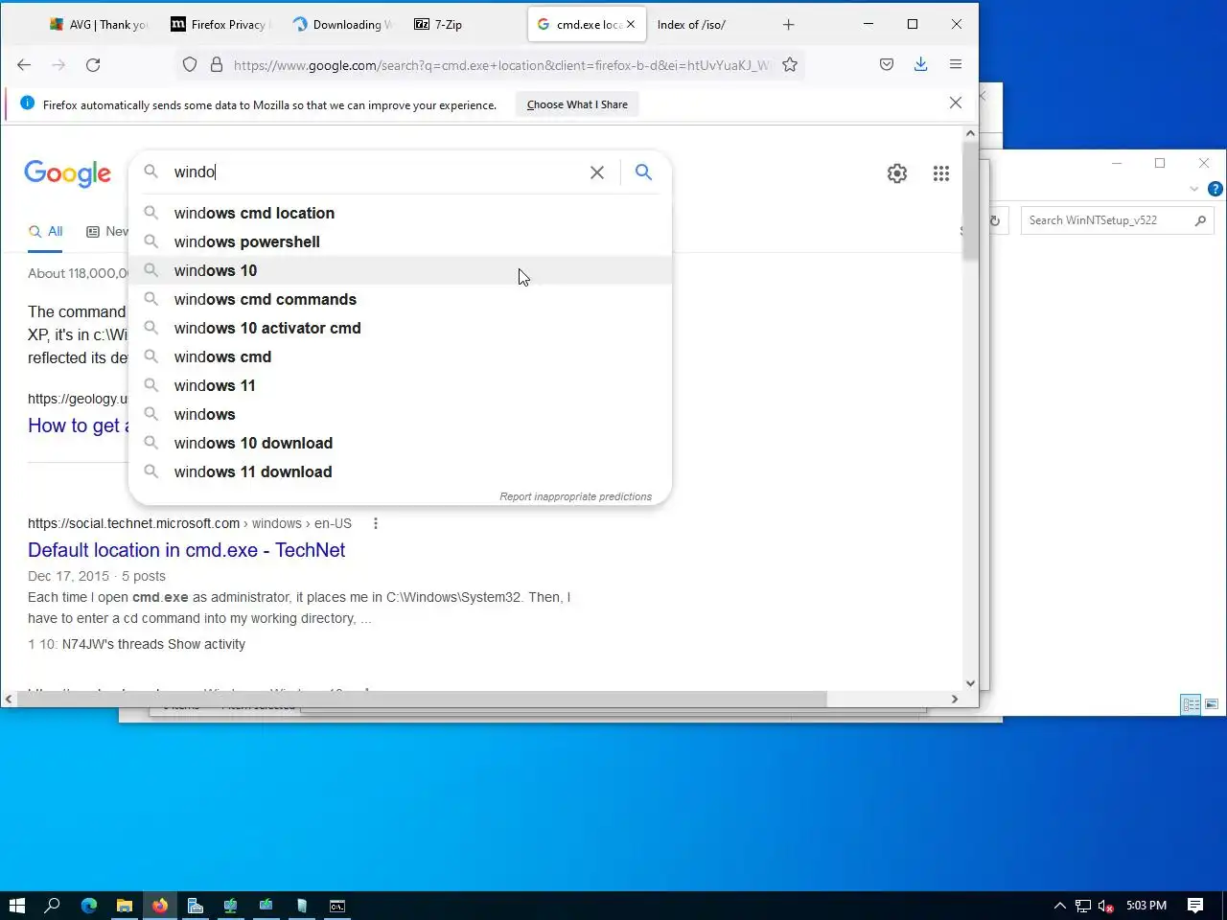
Task: Reload the current Google page
Action: (x=93, y=65)
